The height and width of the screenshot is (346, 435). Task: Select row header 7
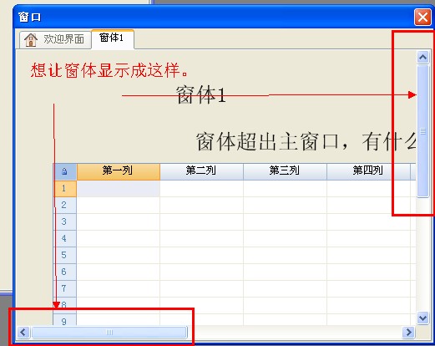(65, 288)
